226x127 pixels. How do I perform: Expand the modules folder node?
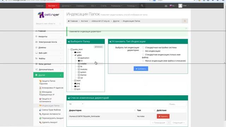coord(79,69)
